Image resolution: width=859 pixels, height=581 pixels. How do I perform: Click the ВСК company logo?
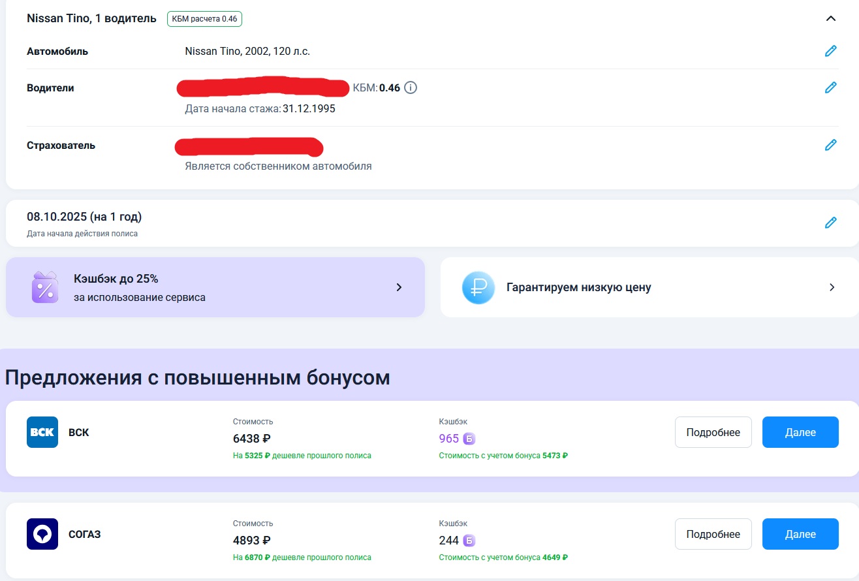coord(42,432)
